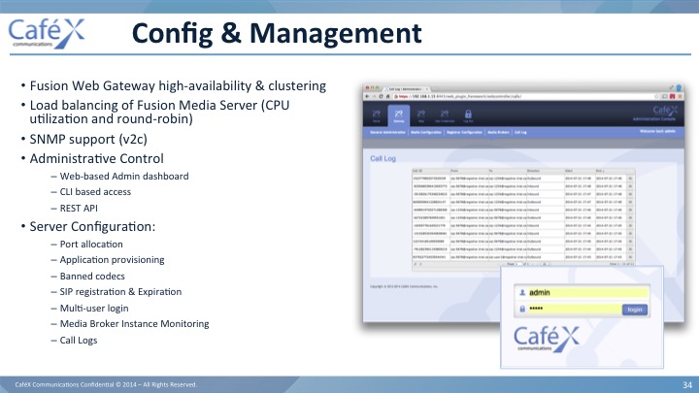Viewport: 699px width, 393px height.
Task: Bookmark the page with the star icon
Action: point(656,96)
